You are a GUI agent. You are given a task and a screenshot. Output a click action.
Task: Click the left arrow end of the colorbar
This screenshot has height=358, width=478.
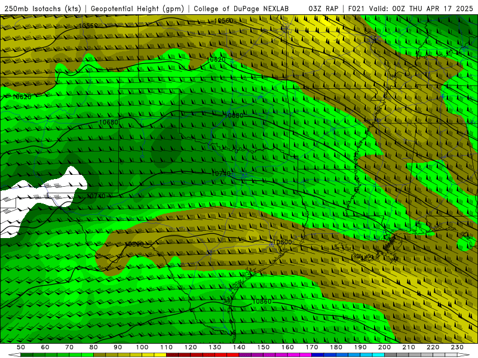(x=14, y=355)
